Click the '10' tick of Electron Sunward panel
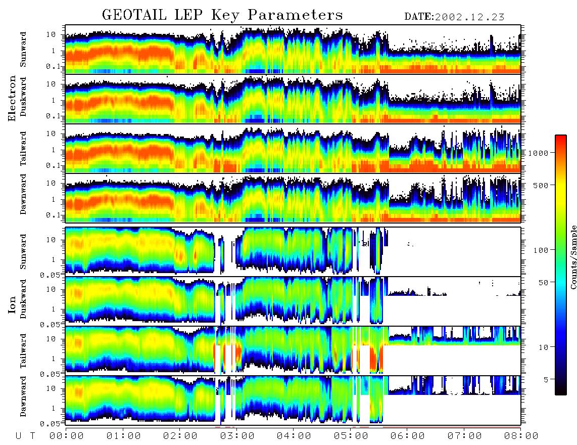This screenshot has height=445, width=577. (x=51, y=34)
